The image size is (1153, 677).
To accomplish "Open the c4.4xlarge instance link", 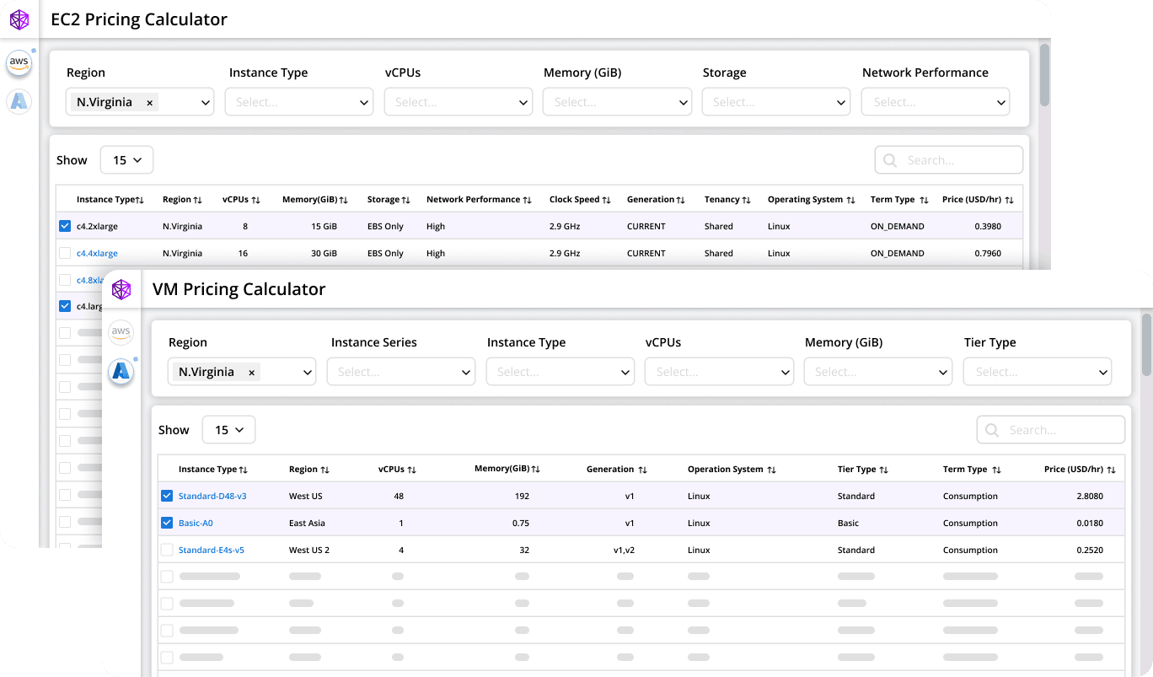I will (x=97, y=253).
